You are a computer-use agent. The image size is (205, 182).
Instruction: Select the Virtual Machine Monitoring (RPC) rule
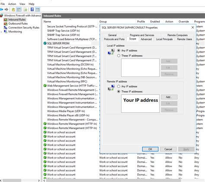67,81
